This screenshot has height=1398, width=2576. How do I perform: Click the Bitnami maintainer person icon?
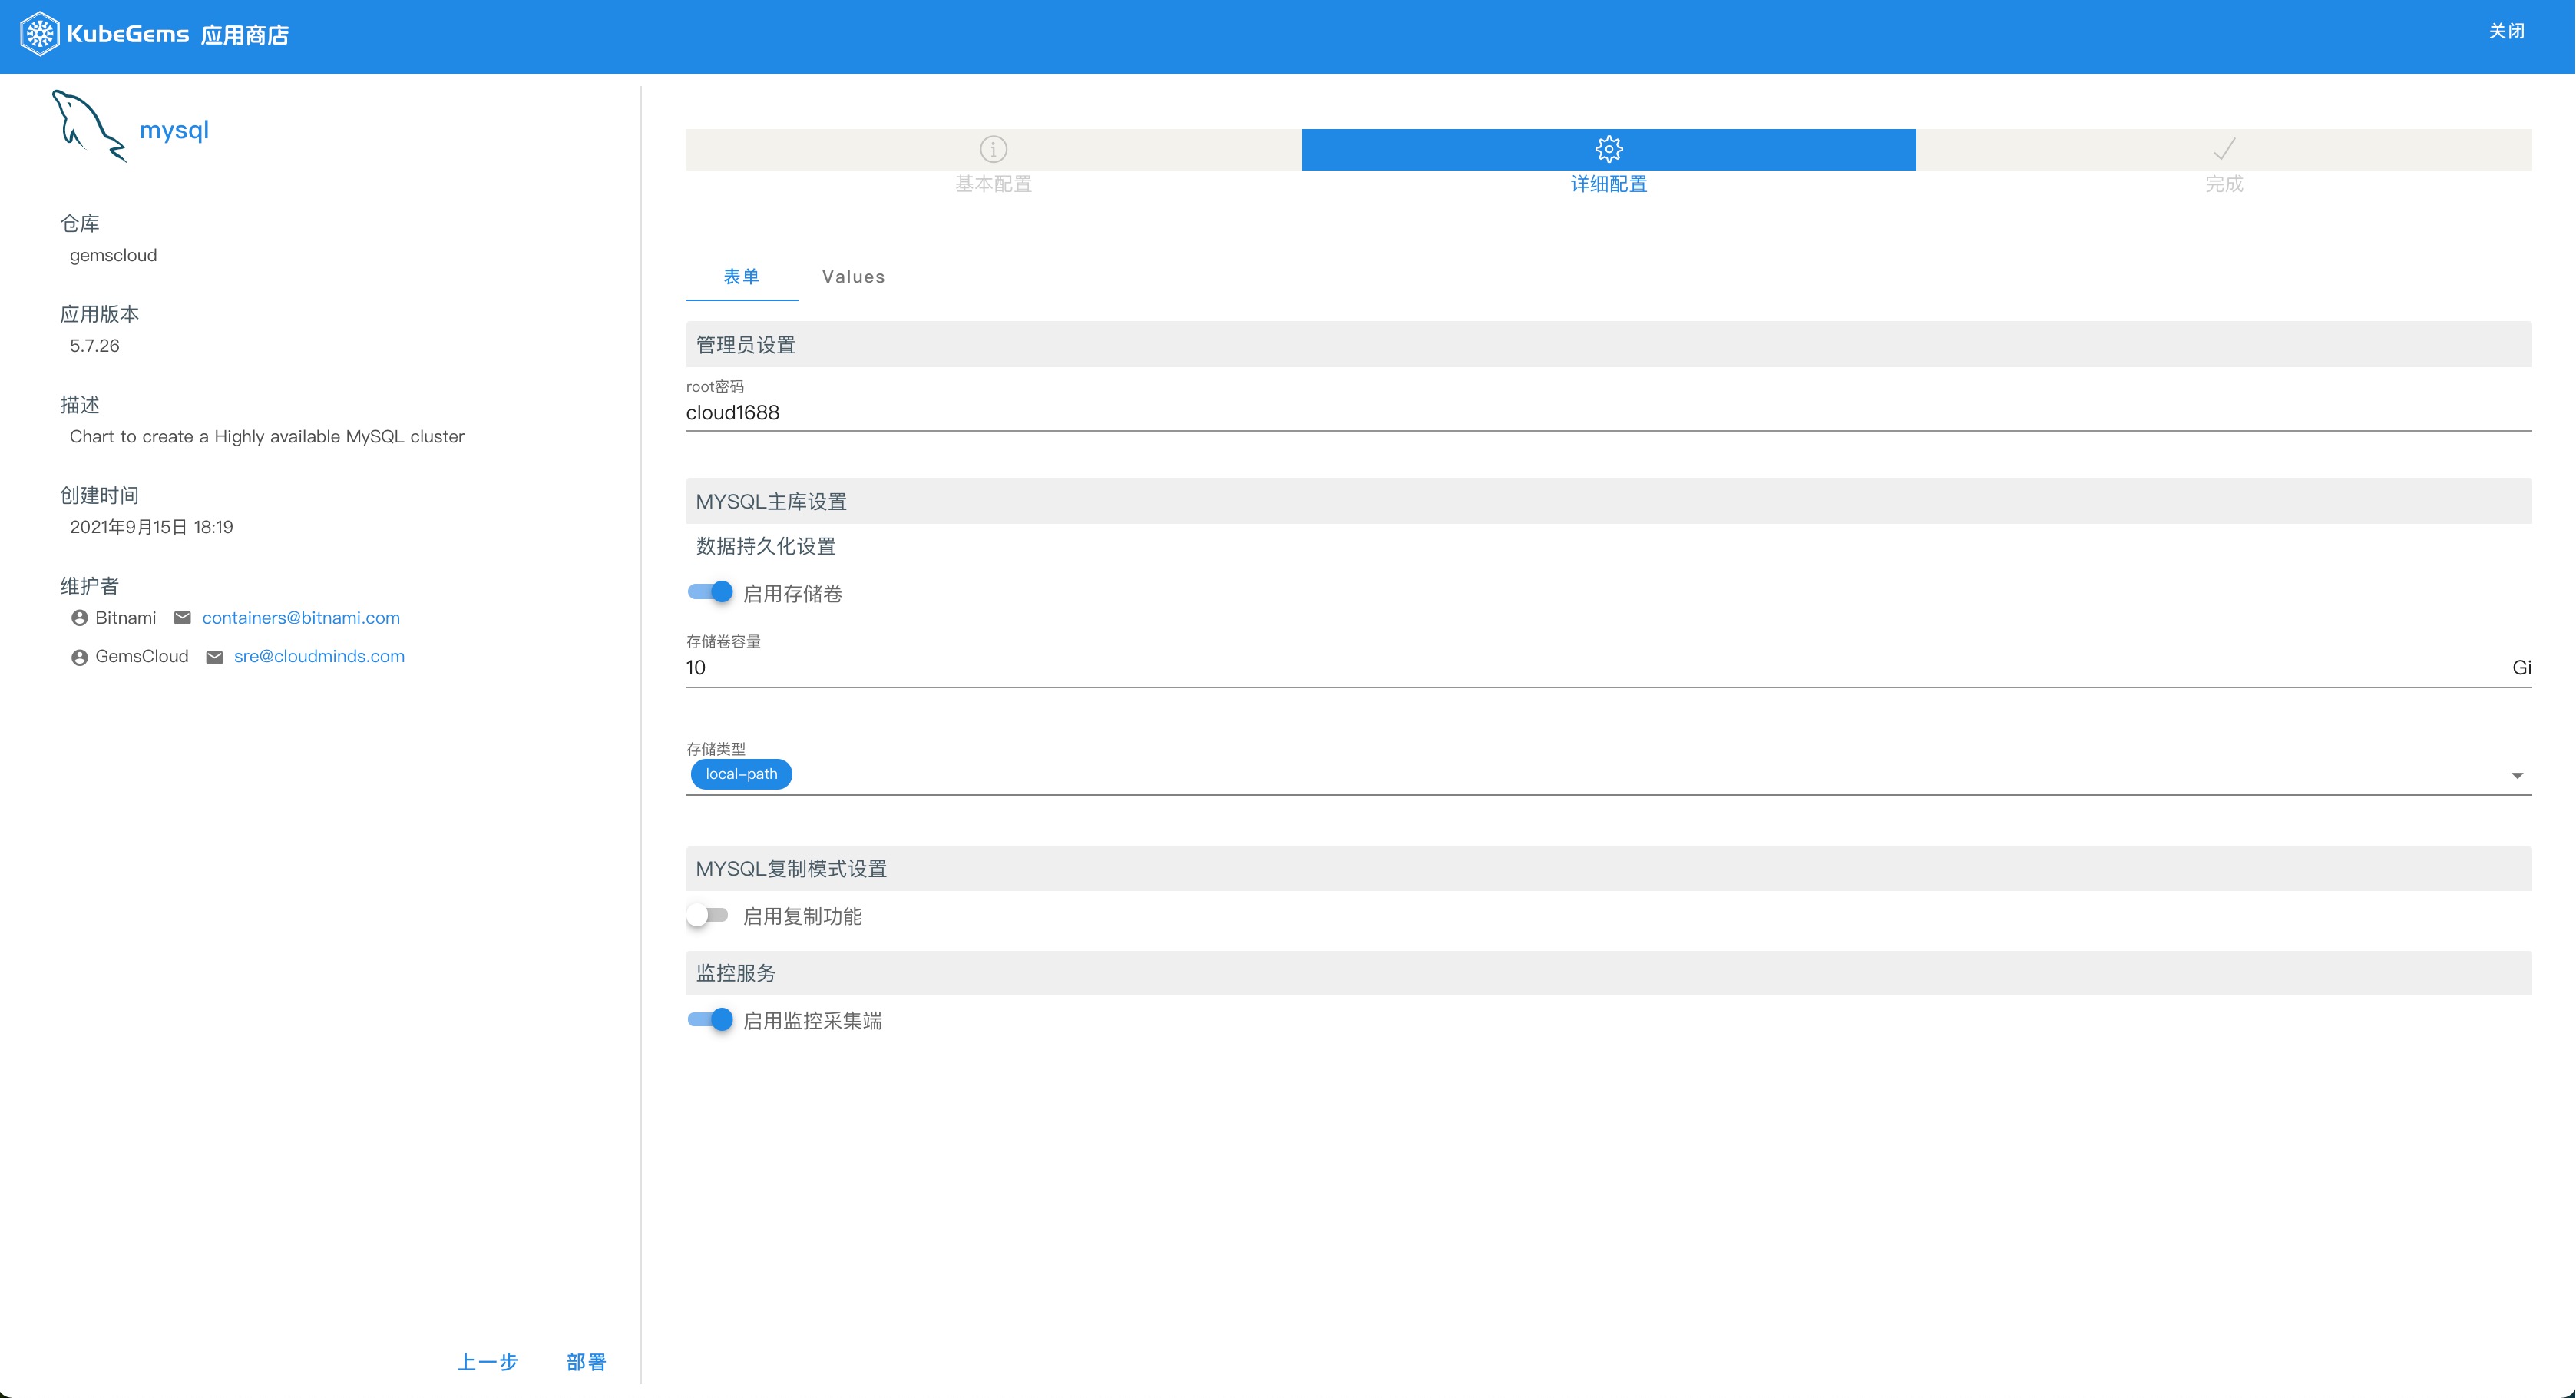coord(79,618)
